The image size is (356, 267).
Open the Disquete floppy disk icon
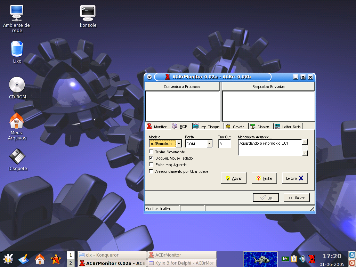(17, 157)
